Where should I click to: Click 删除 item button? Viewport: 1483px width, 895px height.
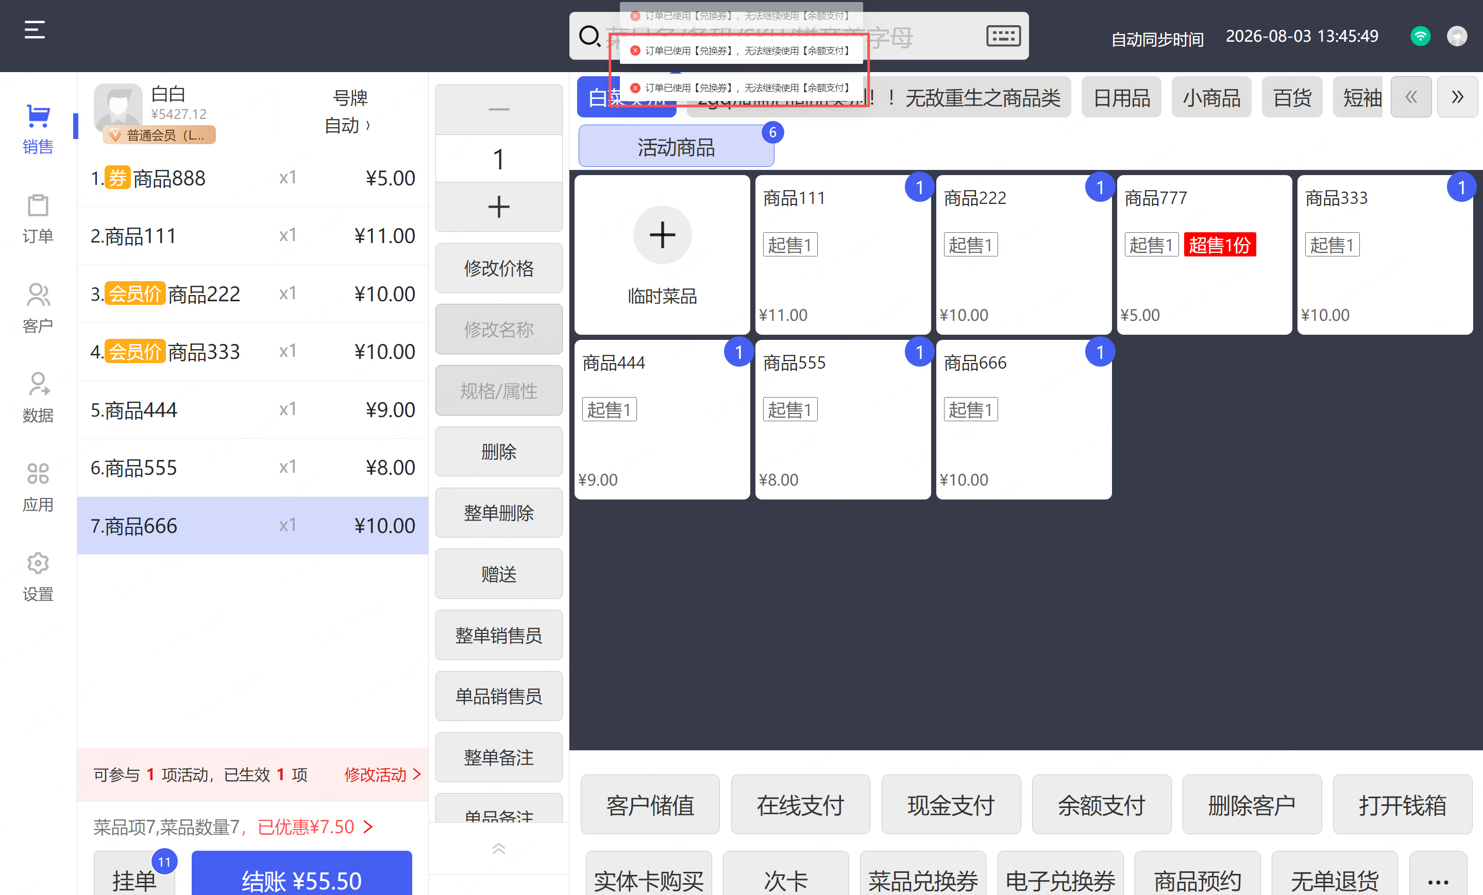498,452
